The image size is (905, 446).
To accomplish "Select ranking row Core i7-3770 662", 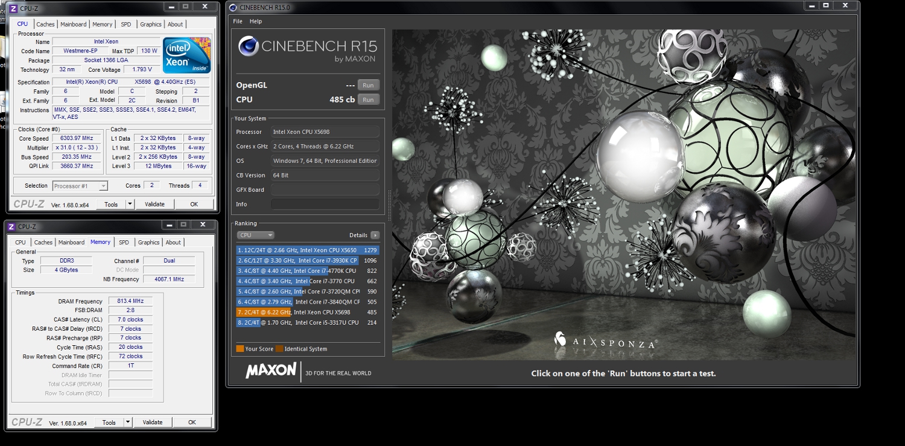I will coord(308,281).
